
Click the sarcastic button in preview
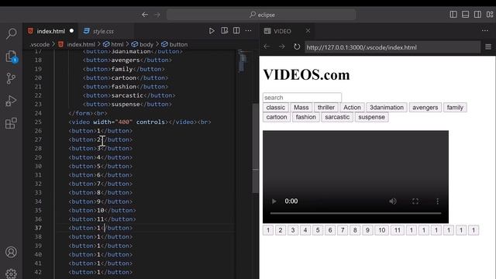(x=337, y=117)
